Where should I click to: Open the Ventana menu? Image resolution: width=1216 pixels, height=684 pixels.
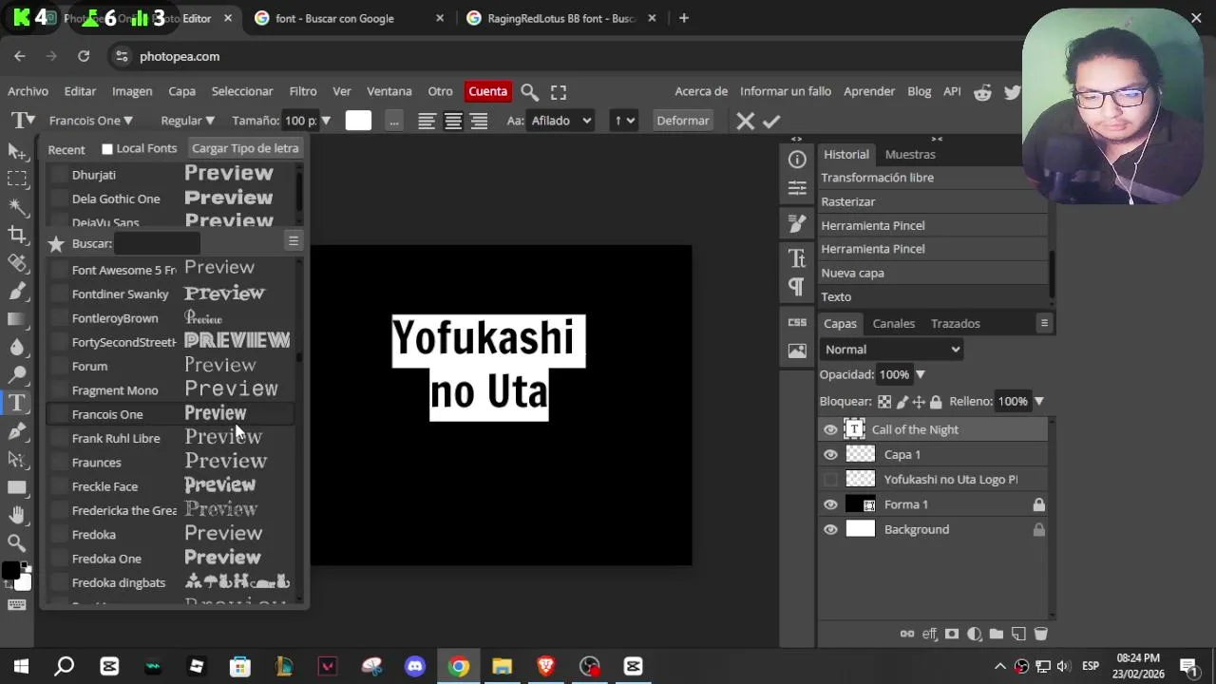pyautogui.click(x=389, y=91)
